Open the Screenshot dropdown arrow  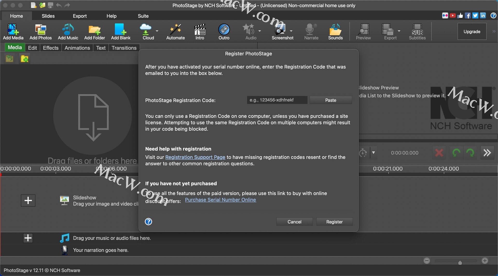291,31
